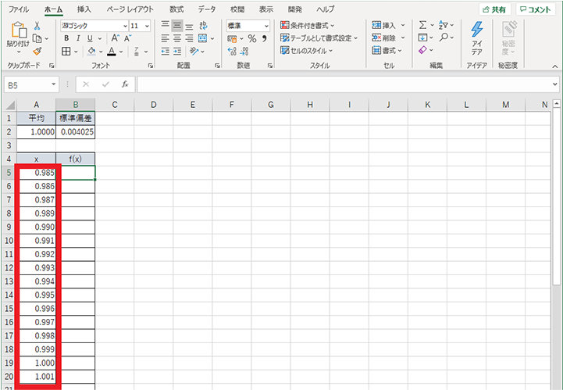Click the 共有 share button
Image resolution: width=563 pixels, height=390 pixels.
495,9
